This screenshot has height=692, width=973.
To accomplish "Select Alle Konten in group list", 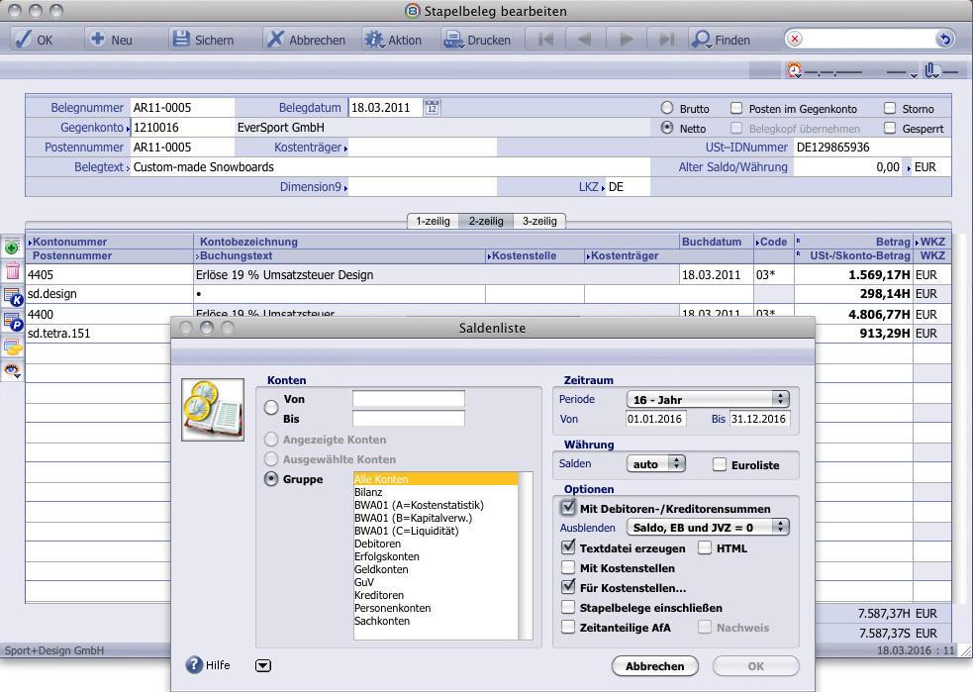I will [x=436, y=479].
